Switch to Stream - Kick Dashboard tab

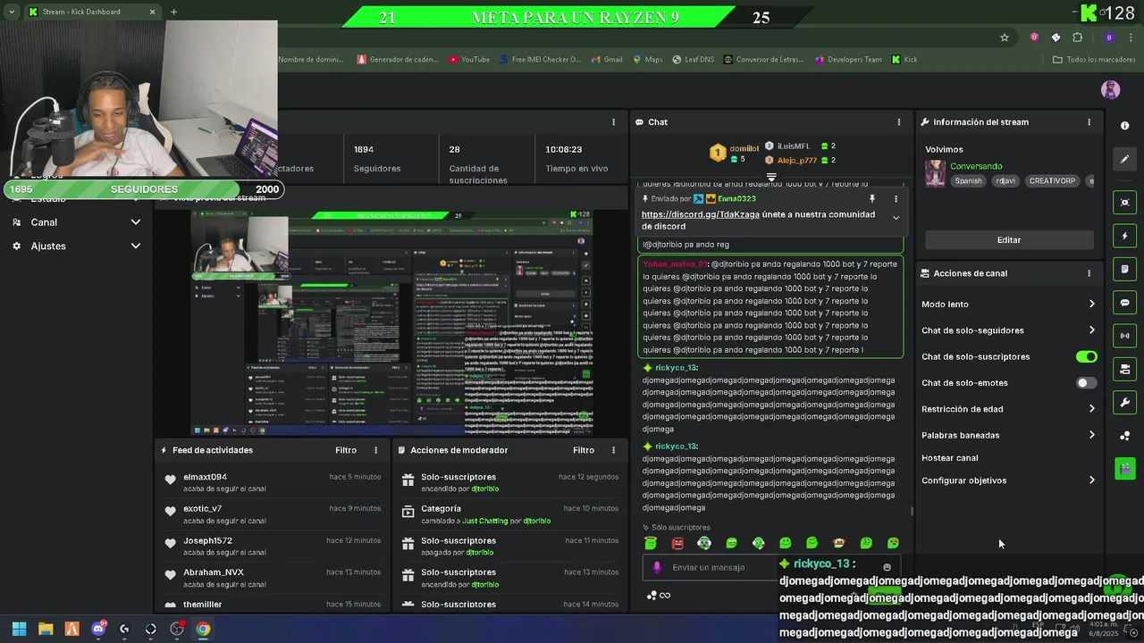pyautogui.click(x=90, y=12)
